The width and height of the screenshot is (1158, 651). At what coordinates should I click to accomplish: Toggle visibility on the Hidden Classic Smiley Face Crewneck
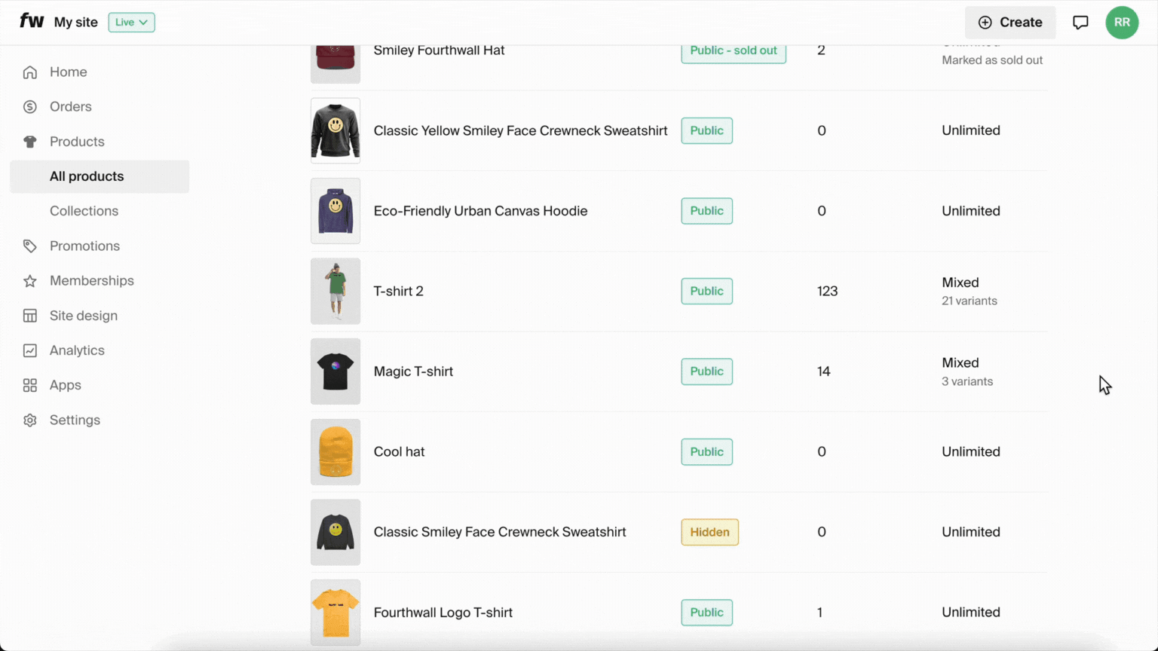click(x=709, y=532)
